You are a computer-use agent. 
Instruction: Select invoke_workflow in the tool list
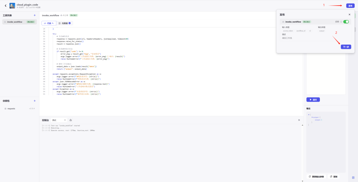point(20,22)
